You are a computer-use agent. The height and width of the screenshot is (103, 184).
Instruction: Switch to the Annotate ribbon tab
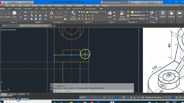18,9
